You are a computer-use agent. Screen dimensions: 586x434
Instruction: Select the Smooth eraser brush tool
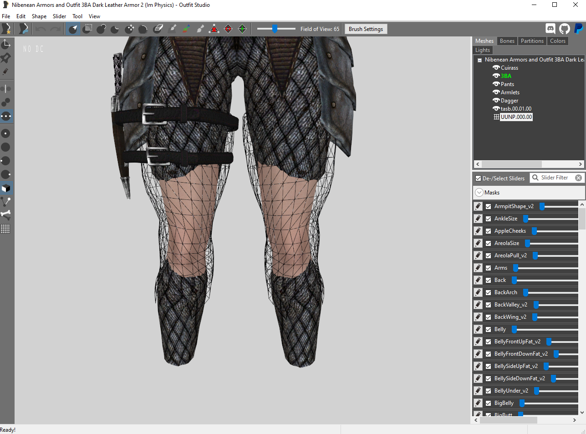[158, 29]
